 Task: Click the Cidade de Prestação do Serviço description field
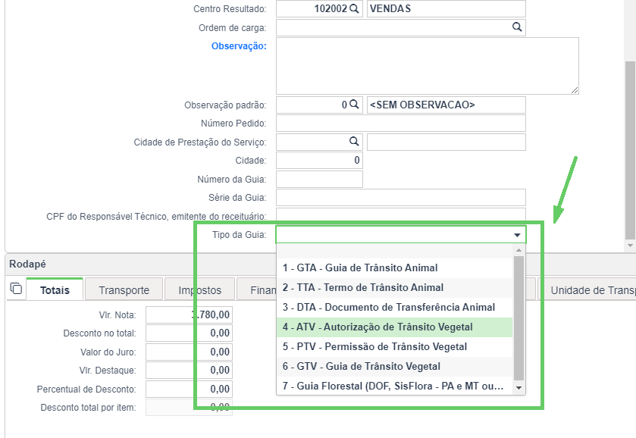pyautogui.click(x=446, y=142)
